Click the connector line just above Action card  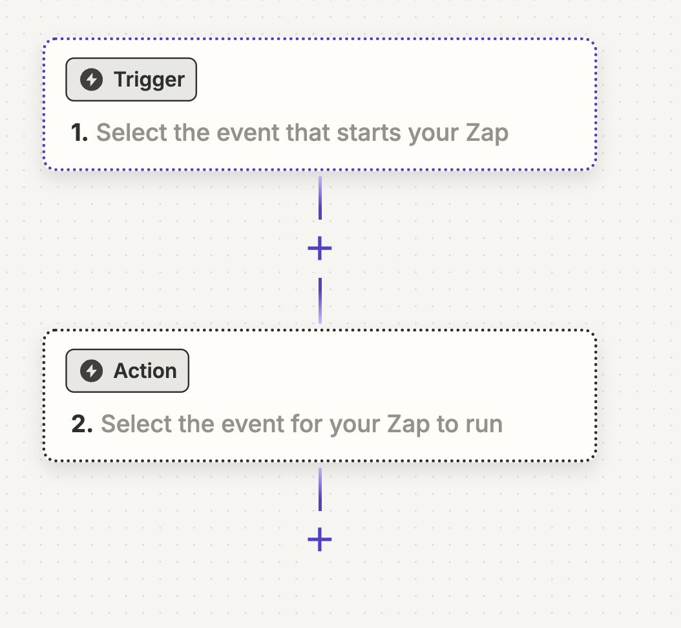320,300
